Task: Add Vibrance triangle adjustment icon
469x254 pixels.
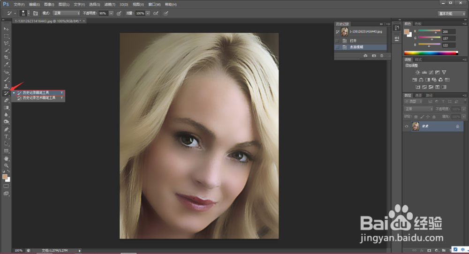Action: coord(444,72)
